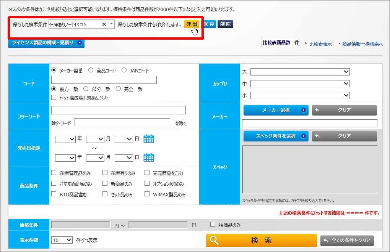The height and width of the screenshot is (252, 390).
Task: Expand the 大 category dropdown
Action: point(300,72)
